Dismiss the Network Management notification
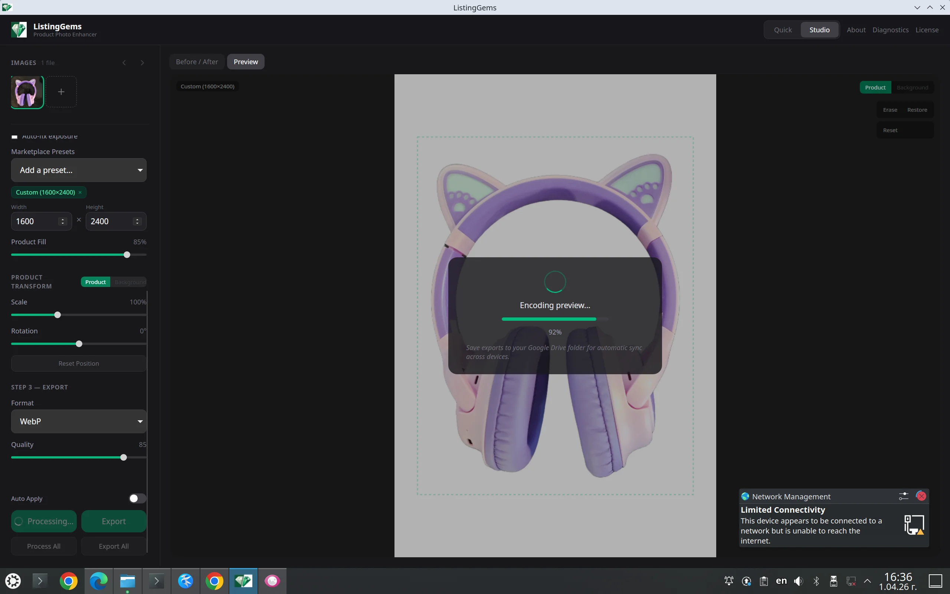The height and width of the screenshot is (594, 950). [921, 496]
